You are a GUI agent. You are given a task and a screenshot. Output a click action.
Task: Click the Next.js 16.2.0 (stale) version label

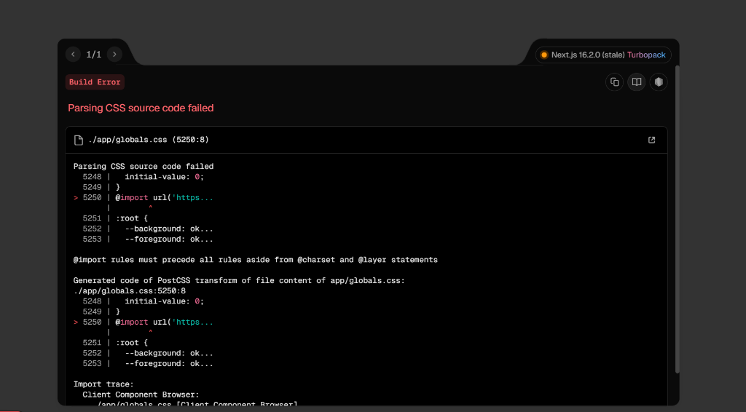tap(588, 55)
